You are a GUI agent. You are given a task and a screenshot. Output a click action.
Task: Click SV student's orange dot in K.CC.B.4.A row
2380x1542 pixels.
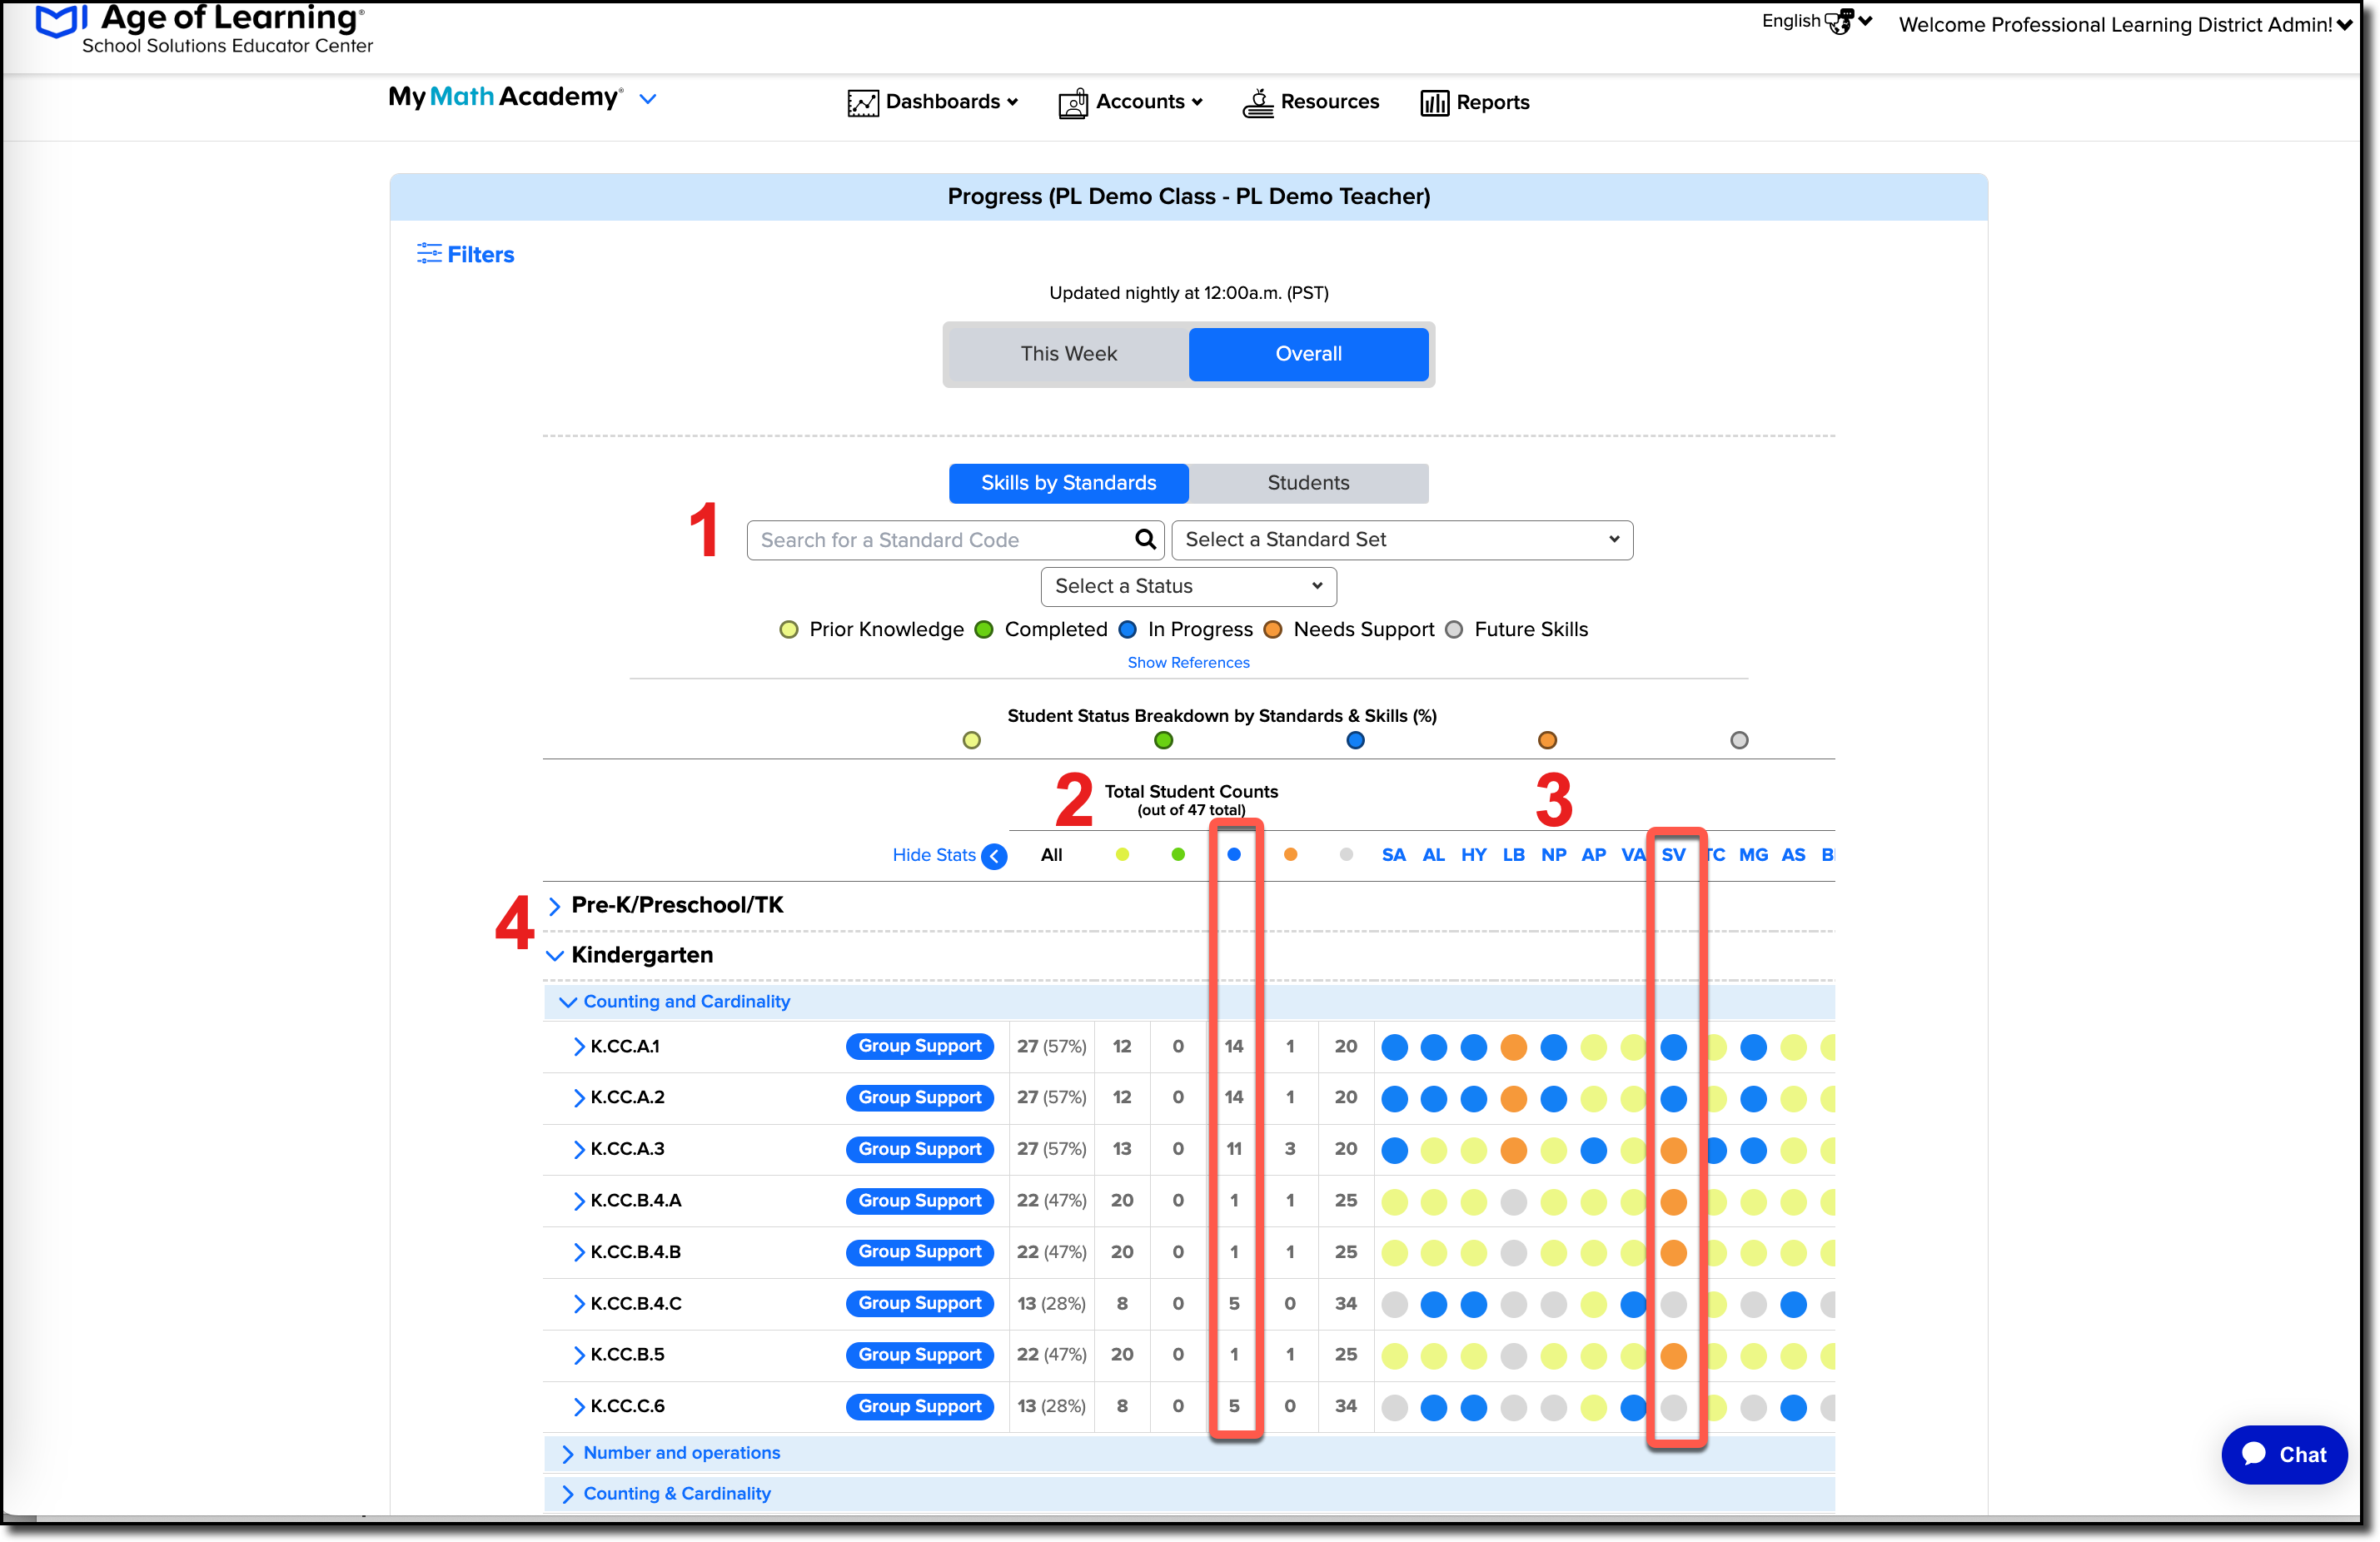click(x=1674, y=1202)
